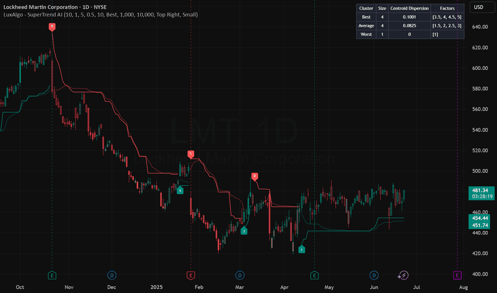Click the red earnings marker left of Feb
This screenshot has width=497, height=293.
190,275
